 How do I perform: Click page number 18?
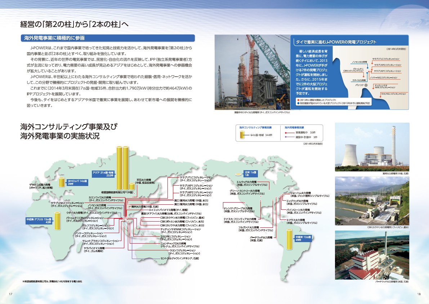[419, 294]
